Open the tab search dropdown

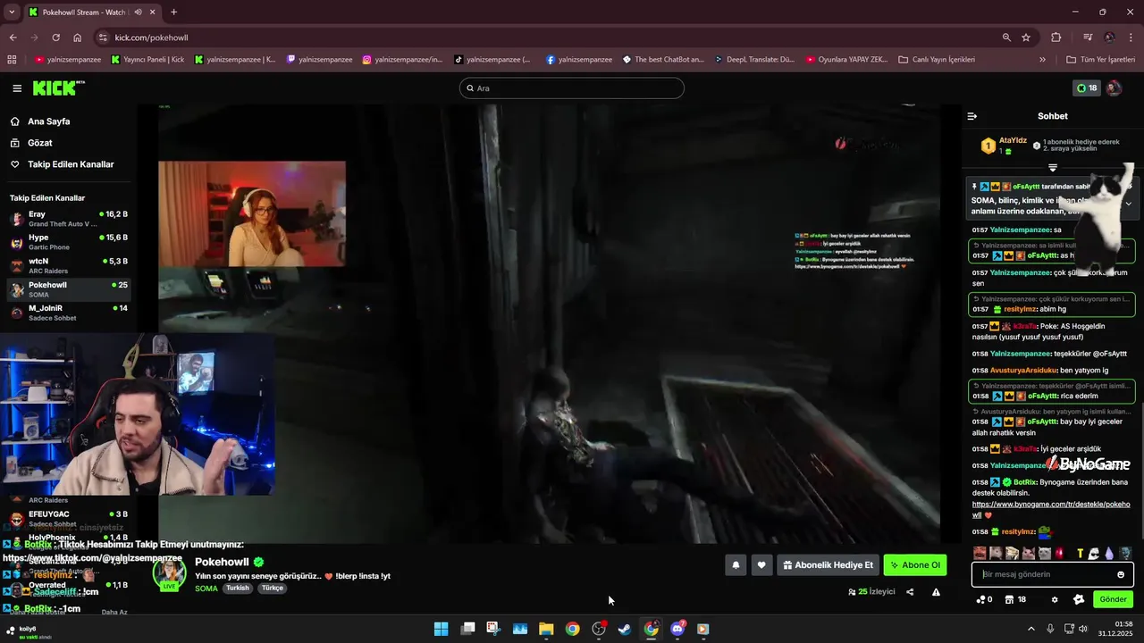tap(11, 13)
